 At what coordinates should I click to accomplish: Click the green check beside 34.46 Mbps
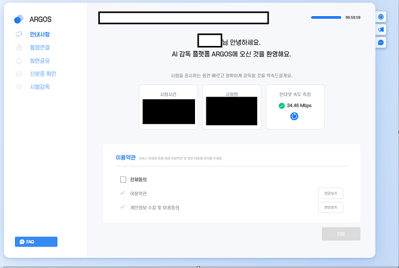281,106
